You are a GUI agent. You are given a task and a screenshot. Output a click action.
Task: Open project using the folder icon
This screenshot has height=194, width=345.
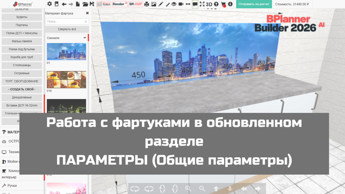click(85, 4)
